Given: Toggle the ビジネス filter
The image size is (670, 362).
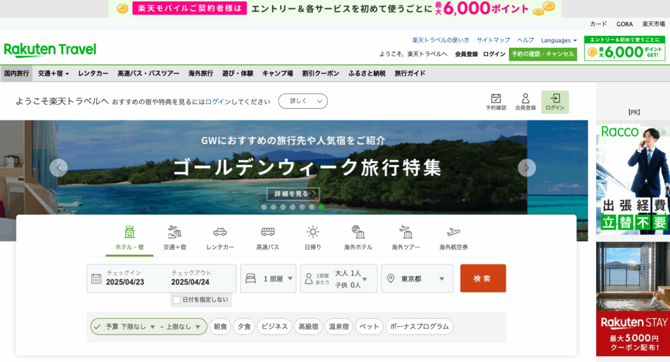Looking at the screenshot, I should click(274, 327).
